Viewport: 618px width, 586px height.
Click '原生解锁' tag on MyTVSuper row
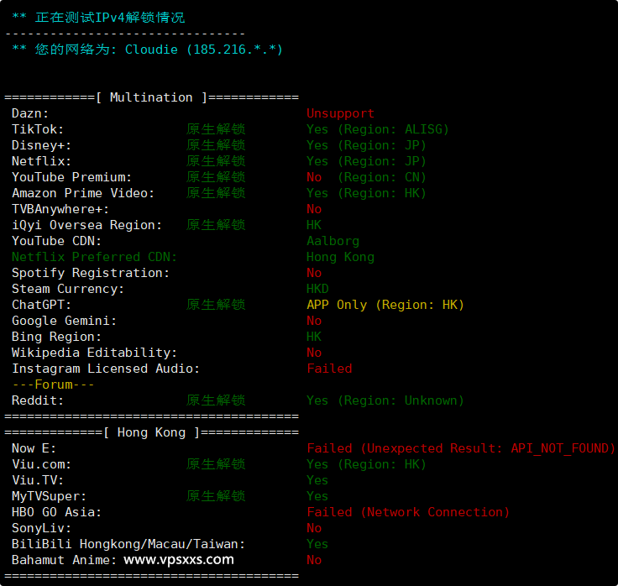tap(216, 496)
